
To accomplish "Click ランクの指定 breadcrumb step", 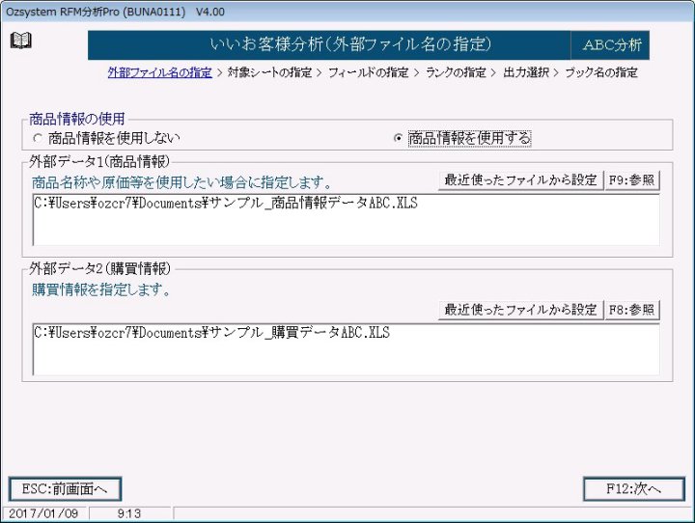I will pos(456,72).
